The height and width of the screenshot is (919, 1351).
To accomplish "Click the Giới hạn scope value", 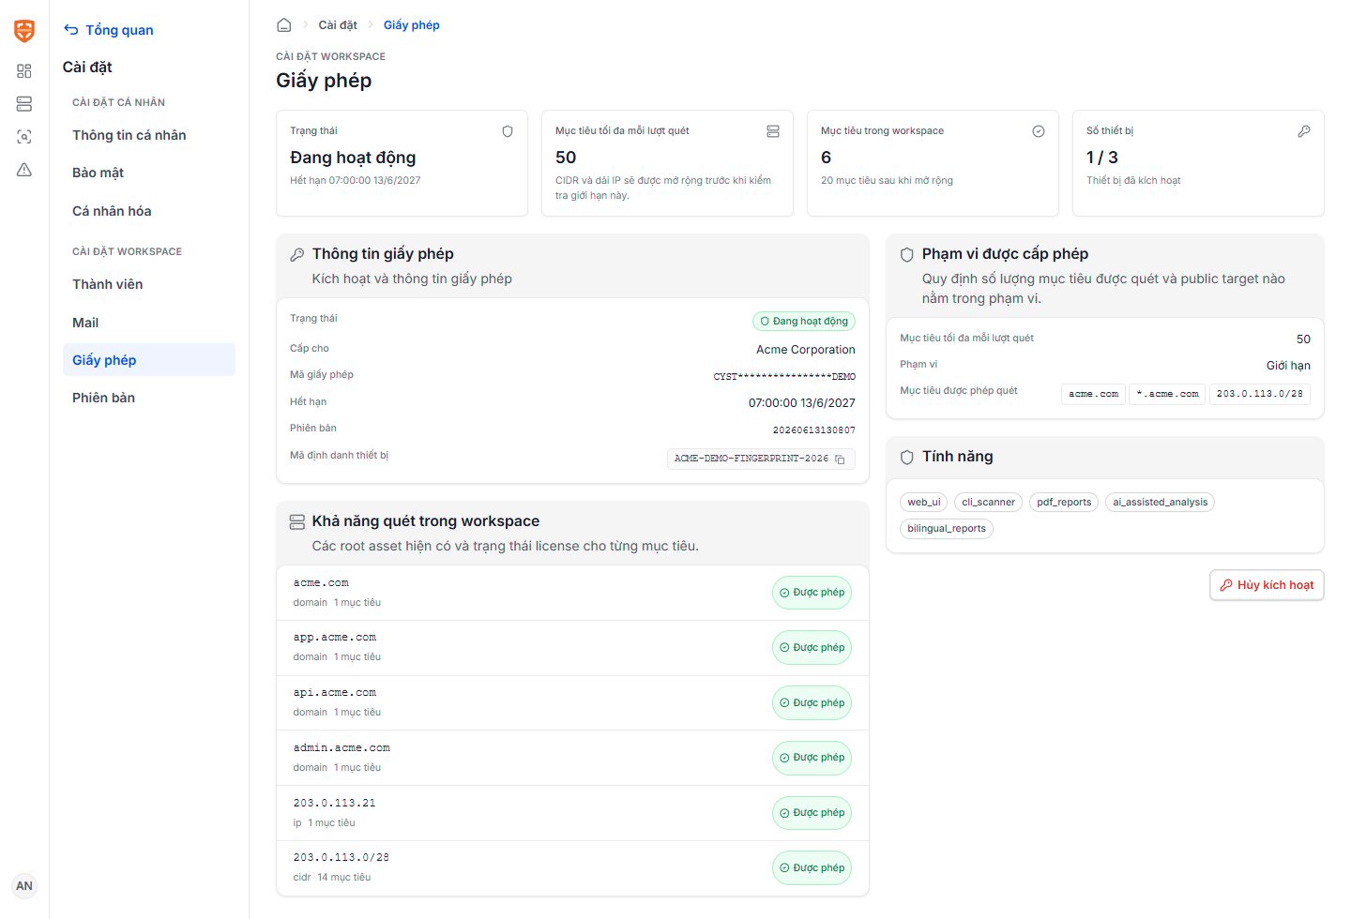I will point(1288,366).
